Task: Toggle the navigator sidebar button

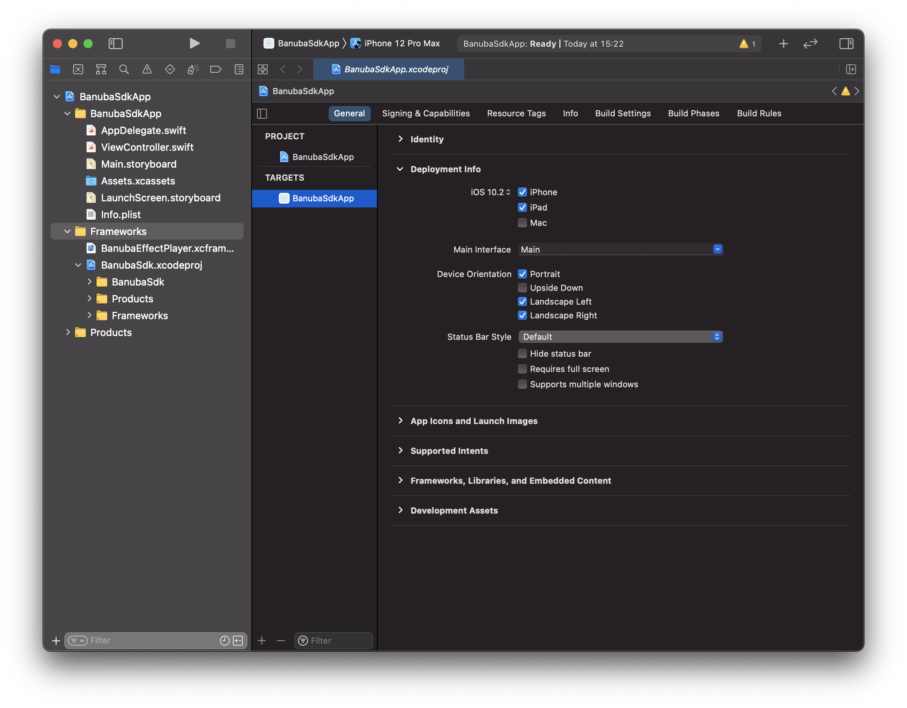Action: (x=115, y=44)
